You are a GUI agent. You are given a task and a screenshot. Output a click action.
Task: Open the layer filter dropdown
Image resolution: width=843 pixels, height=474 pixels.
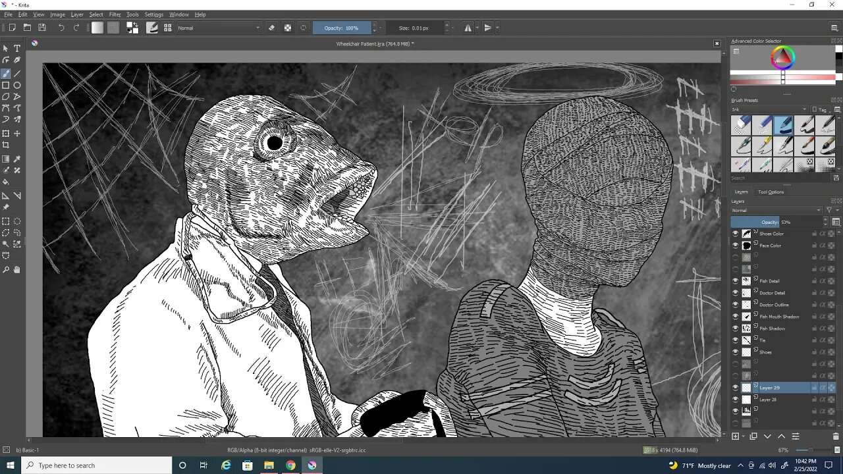[x=832, y=210]
